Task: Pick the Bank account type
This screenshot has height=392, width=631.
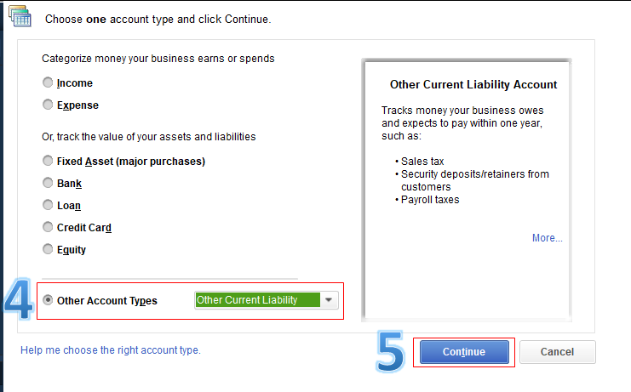Action: tap(48, 184)
